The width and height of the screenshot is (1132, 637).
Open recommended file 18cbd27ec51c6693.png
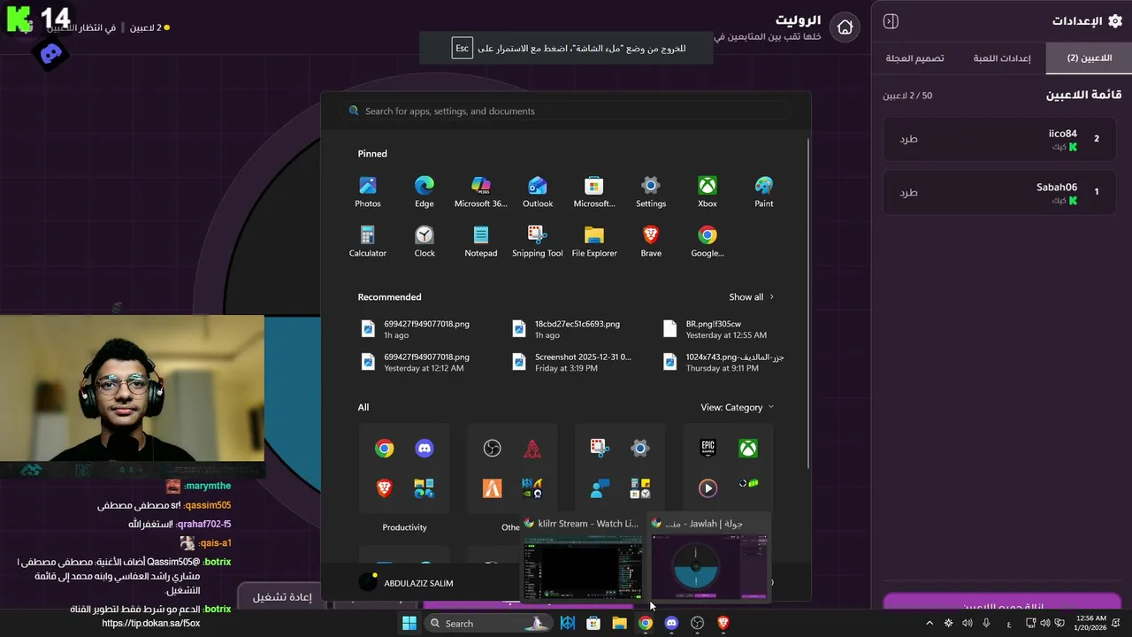click(x=568, y=329)
